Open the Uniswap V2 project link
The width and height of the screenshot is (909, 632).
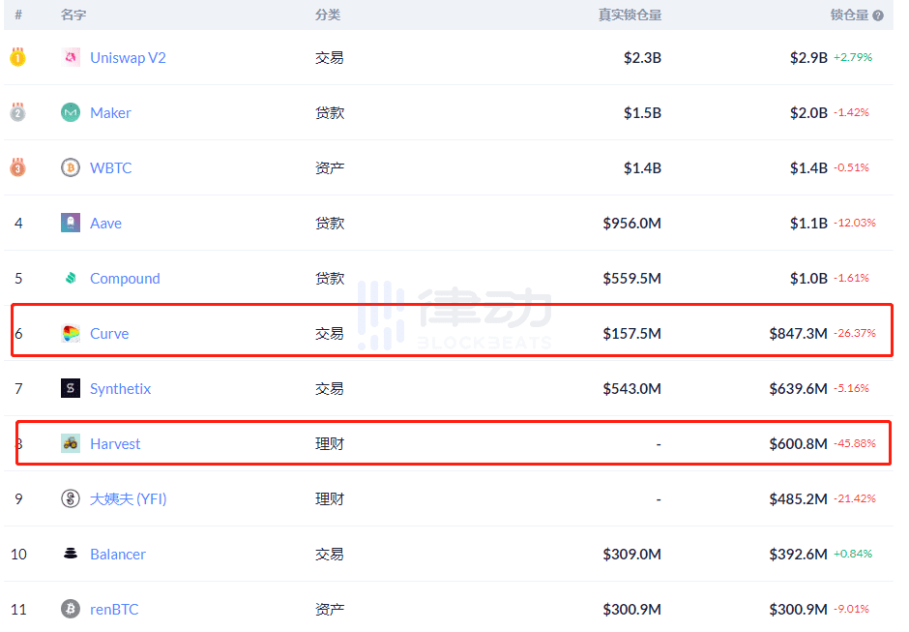coord(128,57)
